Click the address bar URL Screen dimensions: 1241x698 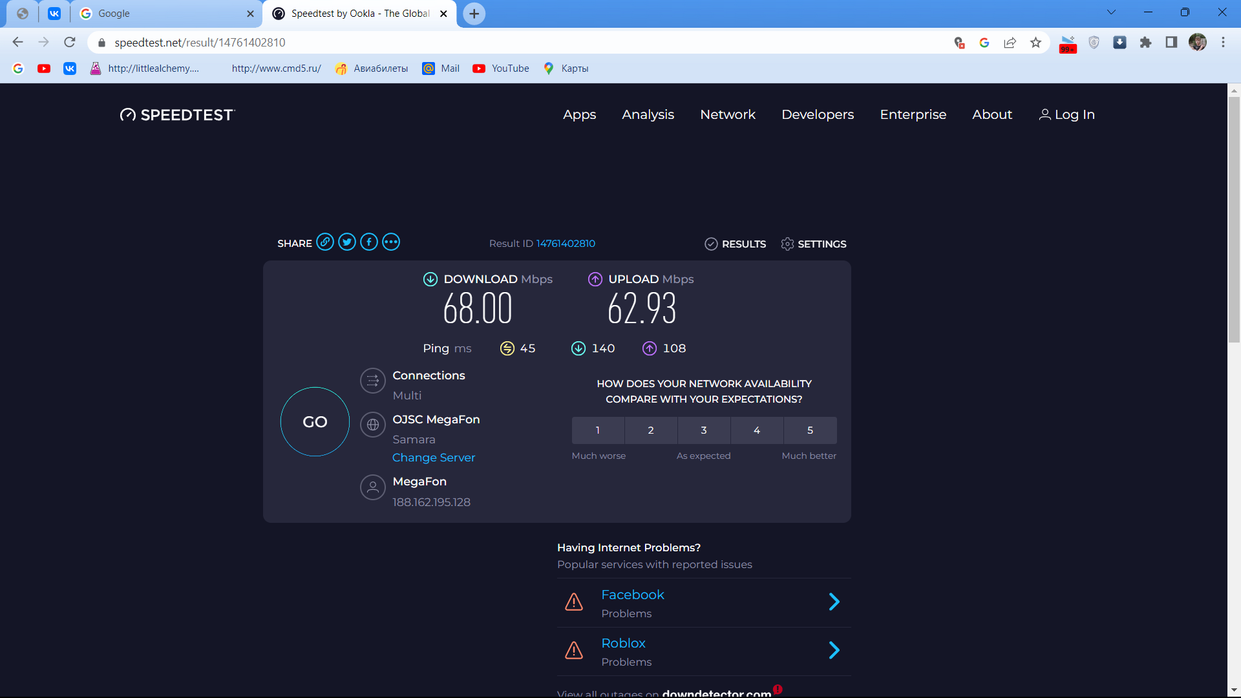[x=200, y=43]
